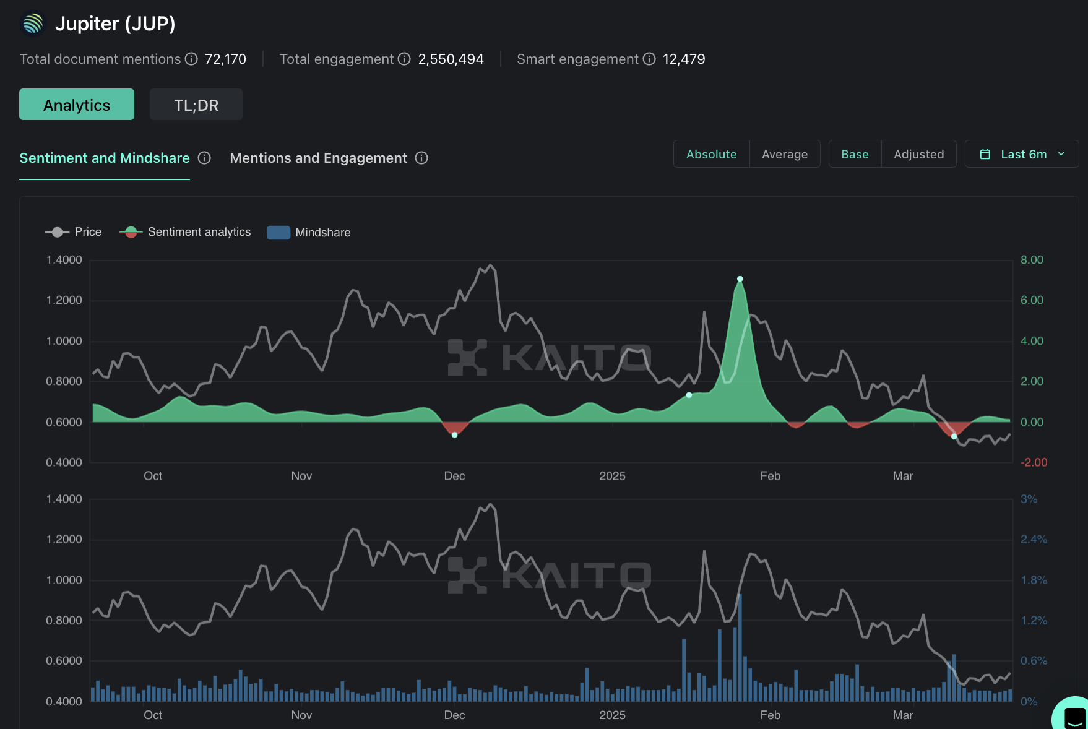Click the chevron in Last 6m selector

tap(1061, 154)
